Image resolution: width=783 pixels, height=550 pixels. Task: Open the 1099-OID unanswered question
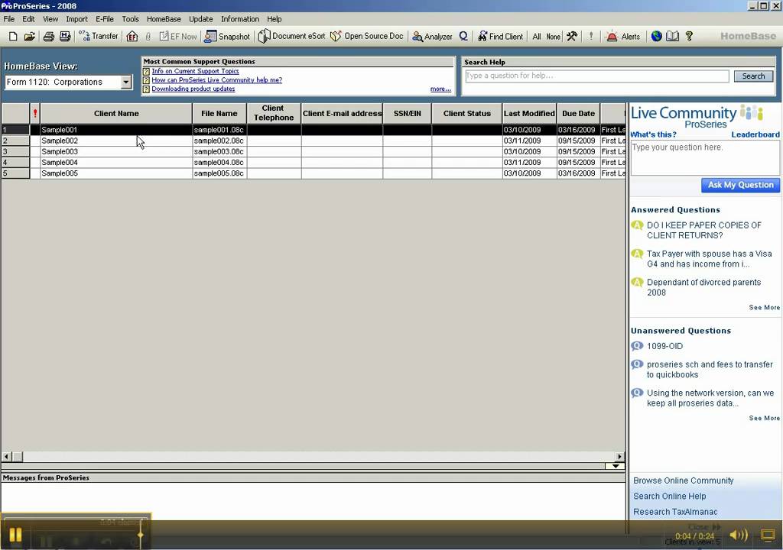coord(664,346)
